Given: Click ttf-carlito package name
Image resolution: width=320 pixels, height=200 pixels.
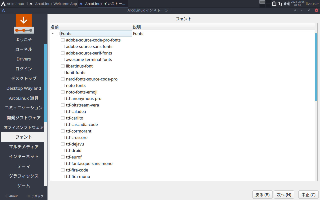Looking at the screenshot, I should 74,118.
